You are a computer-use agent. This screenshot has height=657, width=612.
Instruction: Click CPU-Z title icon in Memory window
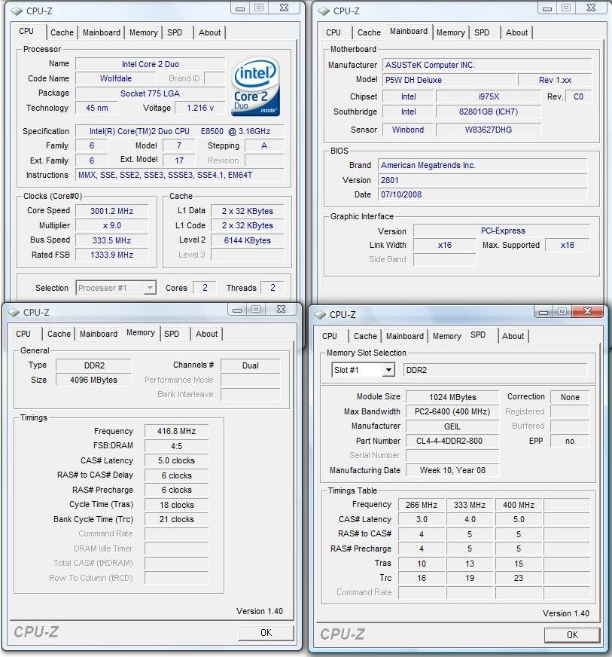coord(14,312)
